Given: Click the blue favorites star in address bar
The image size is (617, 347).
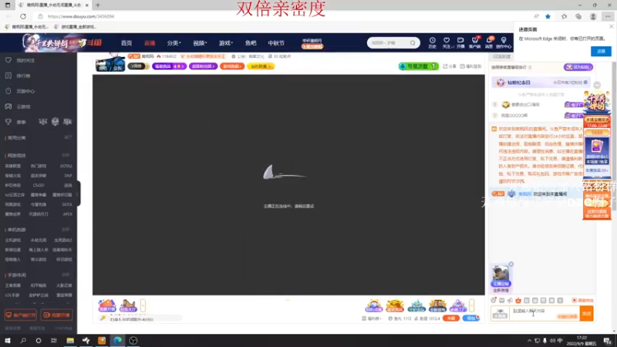Looking at the screenshot, I should (548, 16).
